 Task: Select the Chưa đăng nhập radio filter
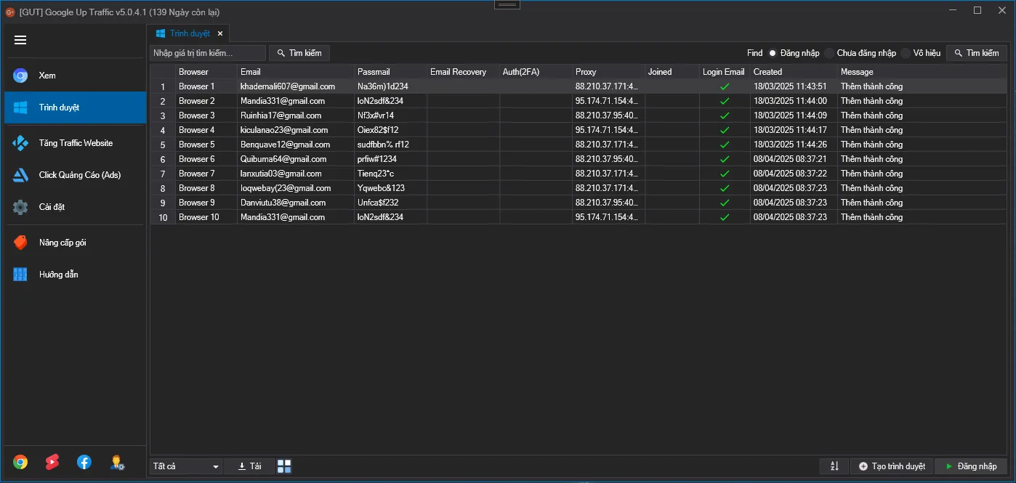[829, 53]
